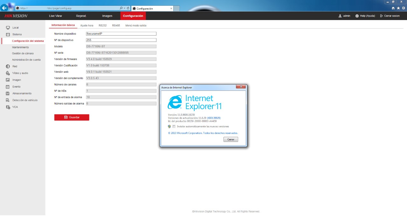Click the Modelo field showing DS-7716NI-ST
Image resolution: width=407 pixels, height=220 pixels.
pos(121,46)
